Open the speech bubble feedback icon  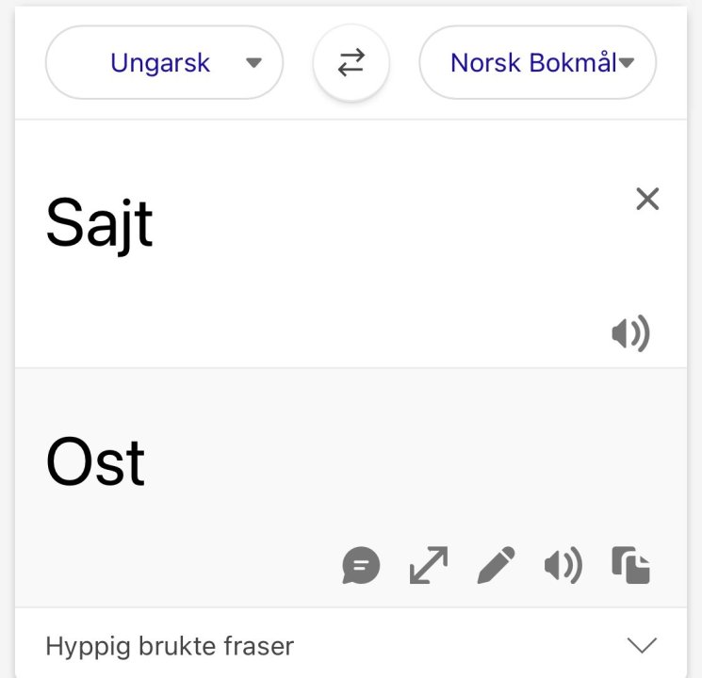361,566
